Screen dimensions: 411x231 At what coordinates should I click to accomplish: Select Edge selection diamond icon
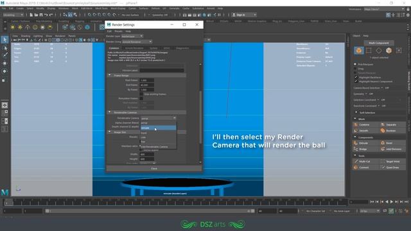pyautogui.click(x=379, y=51)
